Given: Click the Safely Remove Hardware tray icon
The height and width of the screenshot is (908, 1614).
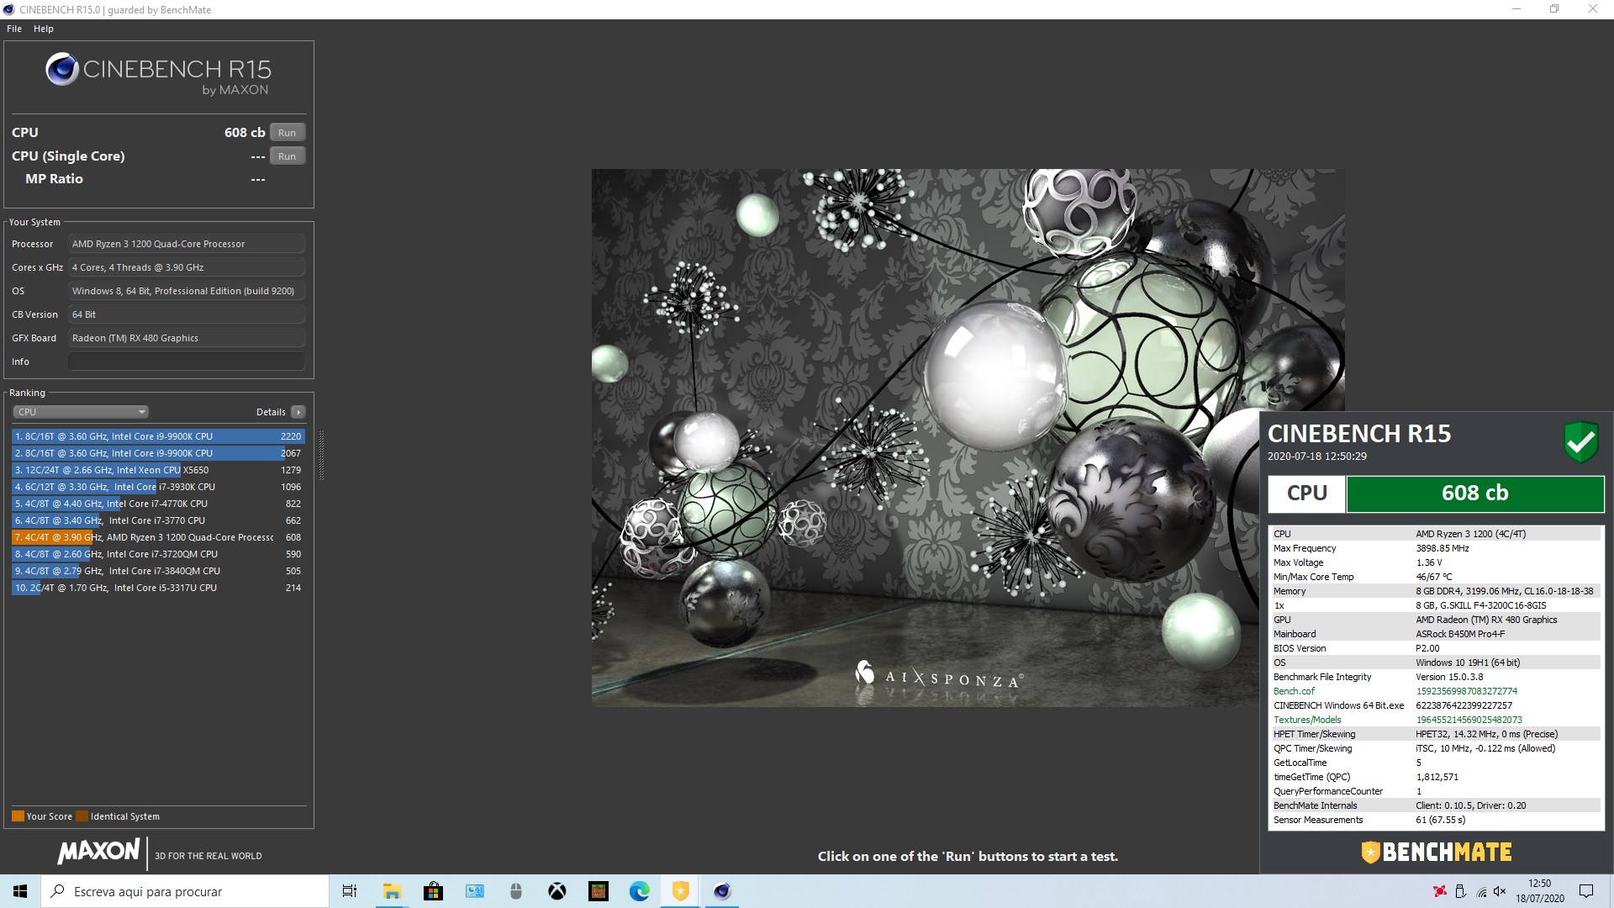Looking at the screenshot, I should point(1460,891).
